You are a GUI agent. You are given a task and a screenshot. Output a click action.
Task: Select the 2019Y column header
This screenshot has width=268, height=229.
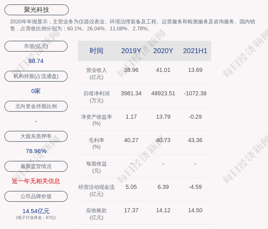tap(131, 51)
